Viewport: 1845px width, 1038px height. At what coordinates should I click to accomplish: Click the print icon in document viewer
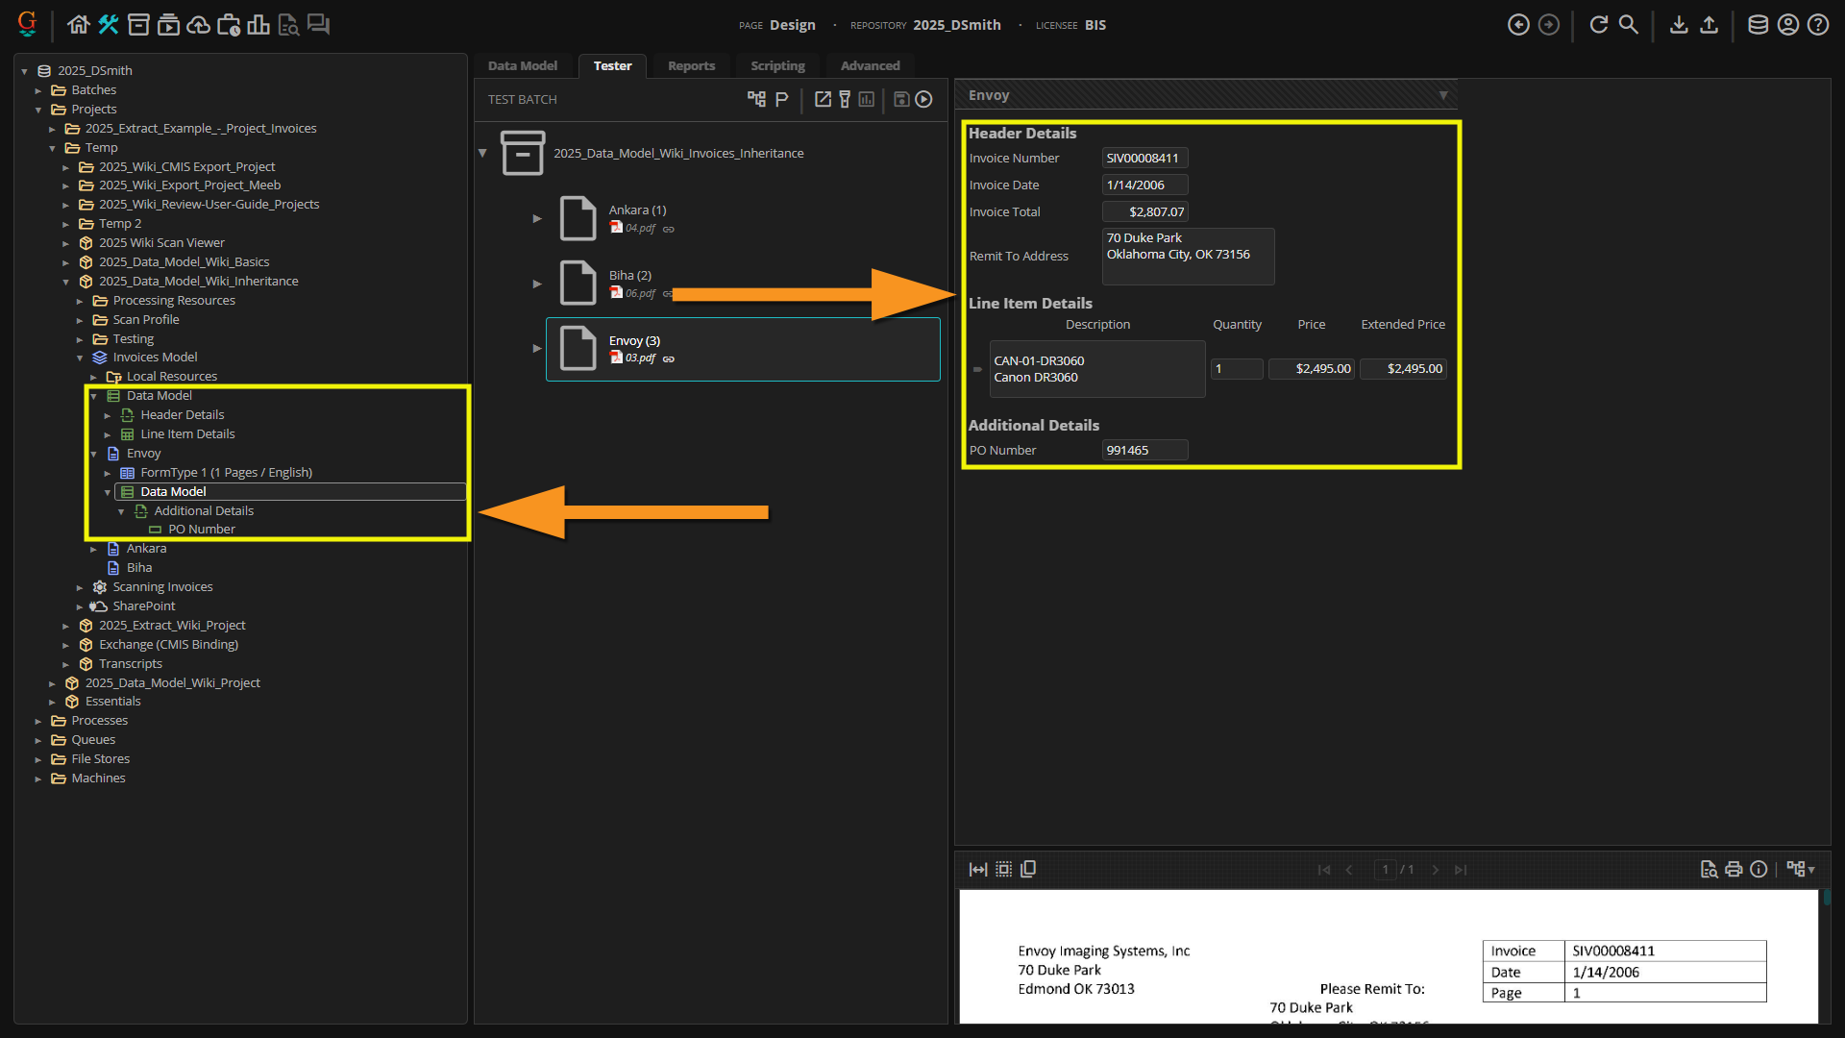(1733, 869)
